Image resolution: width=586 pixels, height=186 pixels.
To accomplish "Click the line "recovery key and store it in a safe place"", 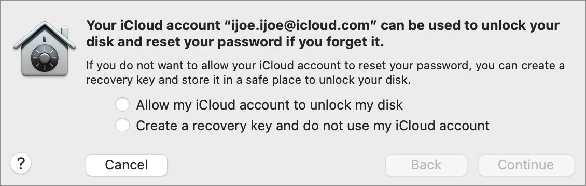I will click(248, 80).
